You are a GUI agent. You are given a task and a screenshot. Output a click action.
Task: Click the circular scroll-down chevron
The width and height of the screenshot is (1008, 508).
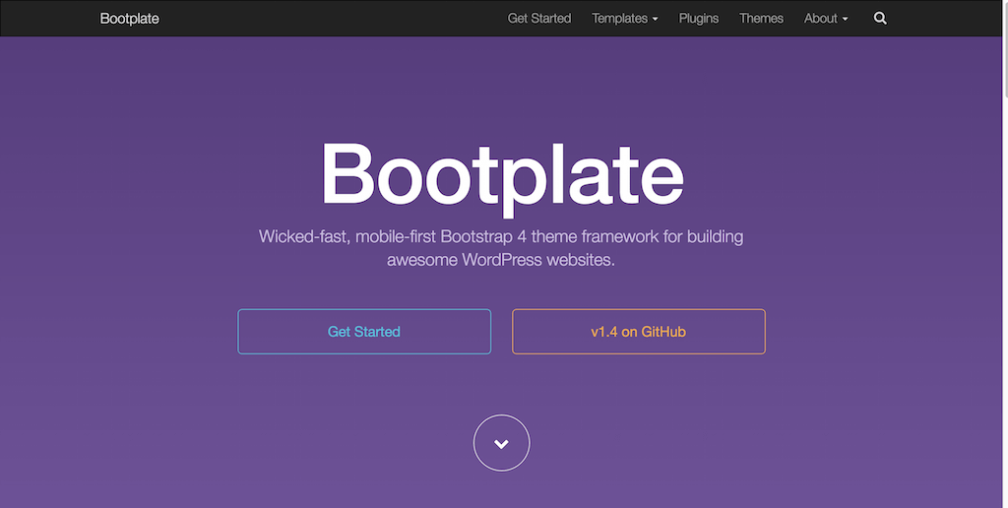(501, 442)
